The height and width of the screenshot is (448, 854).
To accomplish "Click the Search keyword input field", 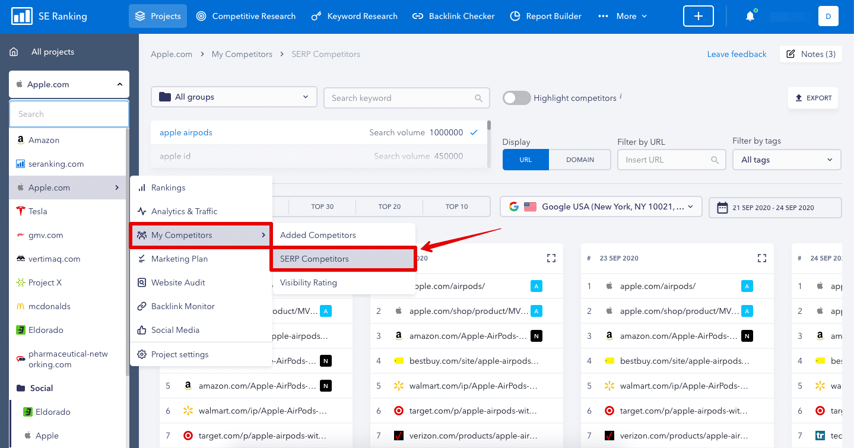I will coord(407,98).
